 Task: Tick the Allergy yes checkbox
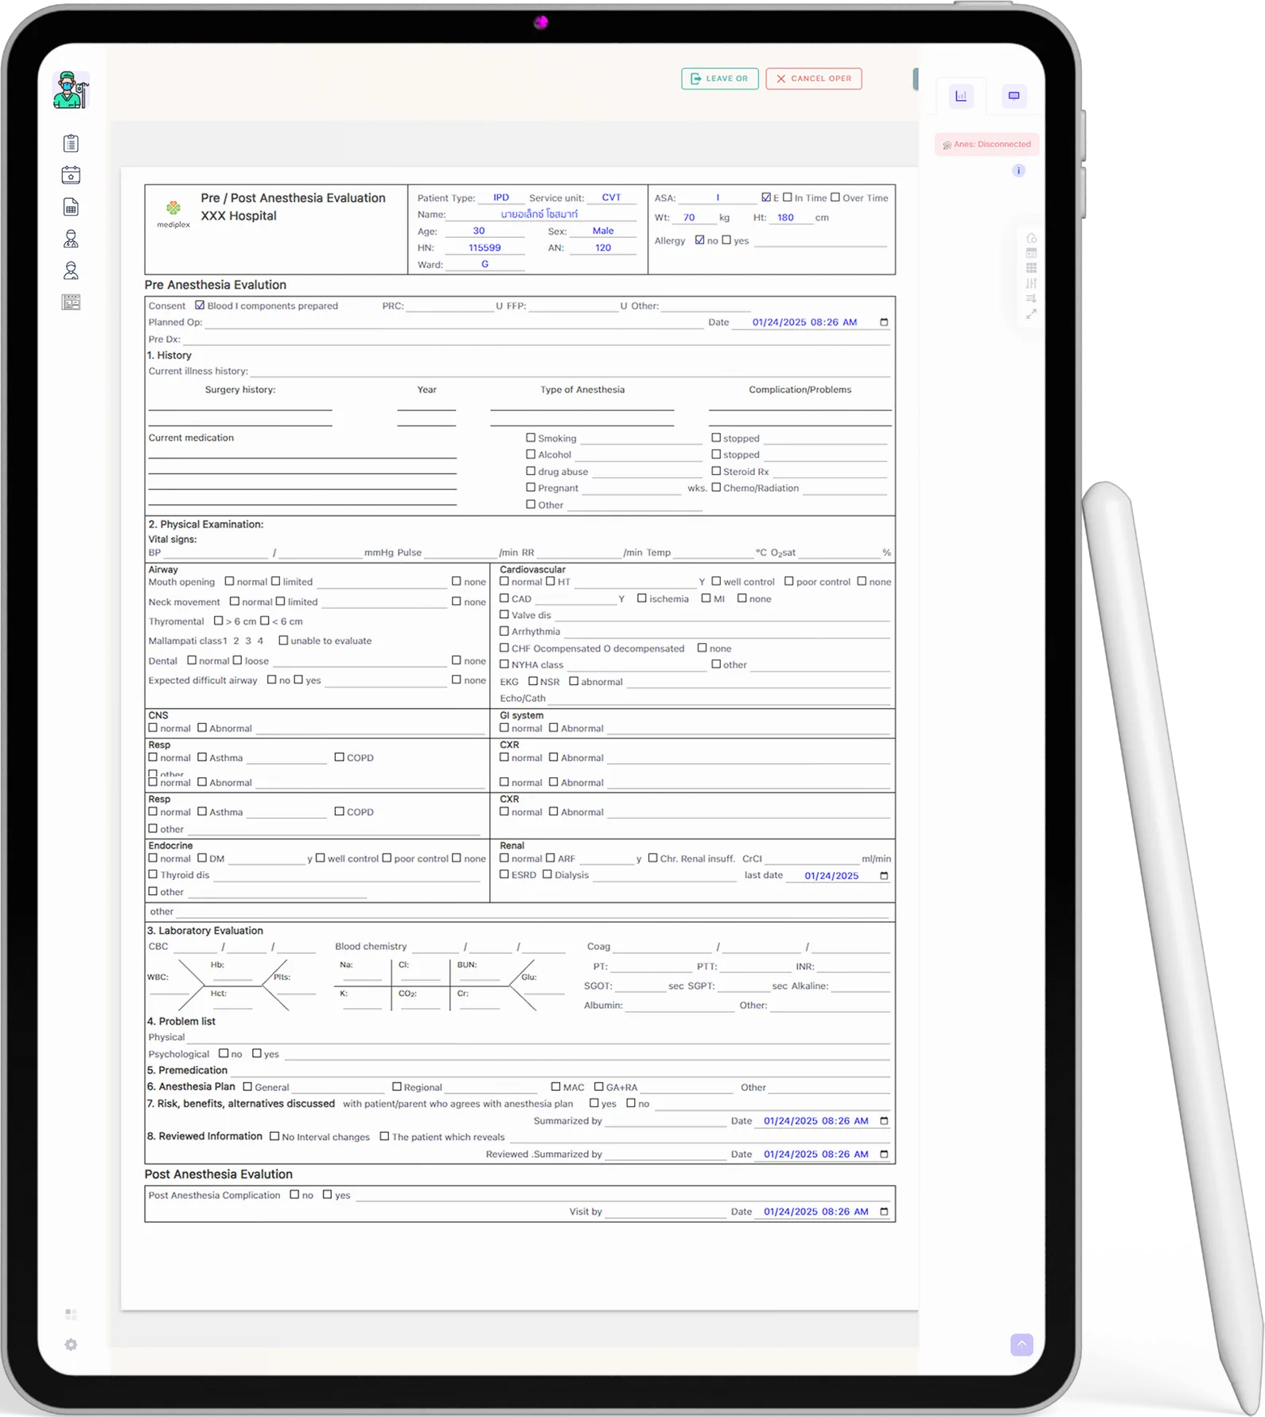click(726, 240)
